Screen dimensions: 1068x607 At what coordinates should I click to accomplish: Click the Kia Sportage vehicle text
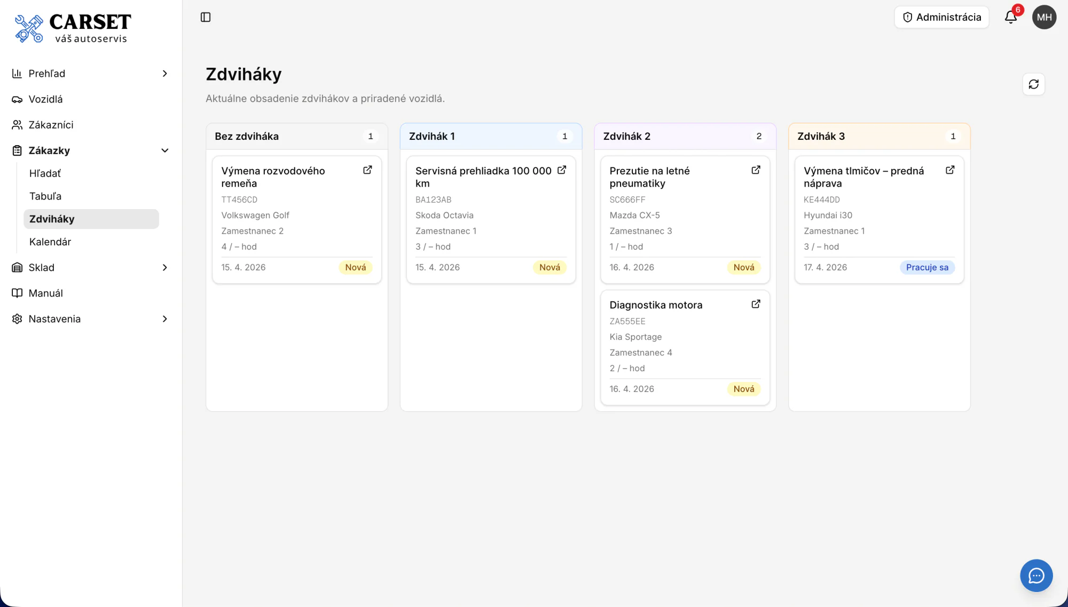(635, 337)
